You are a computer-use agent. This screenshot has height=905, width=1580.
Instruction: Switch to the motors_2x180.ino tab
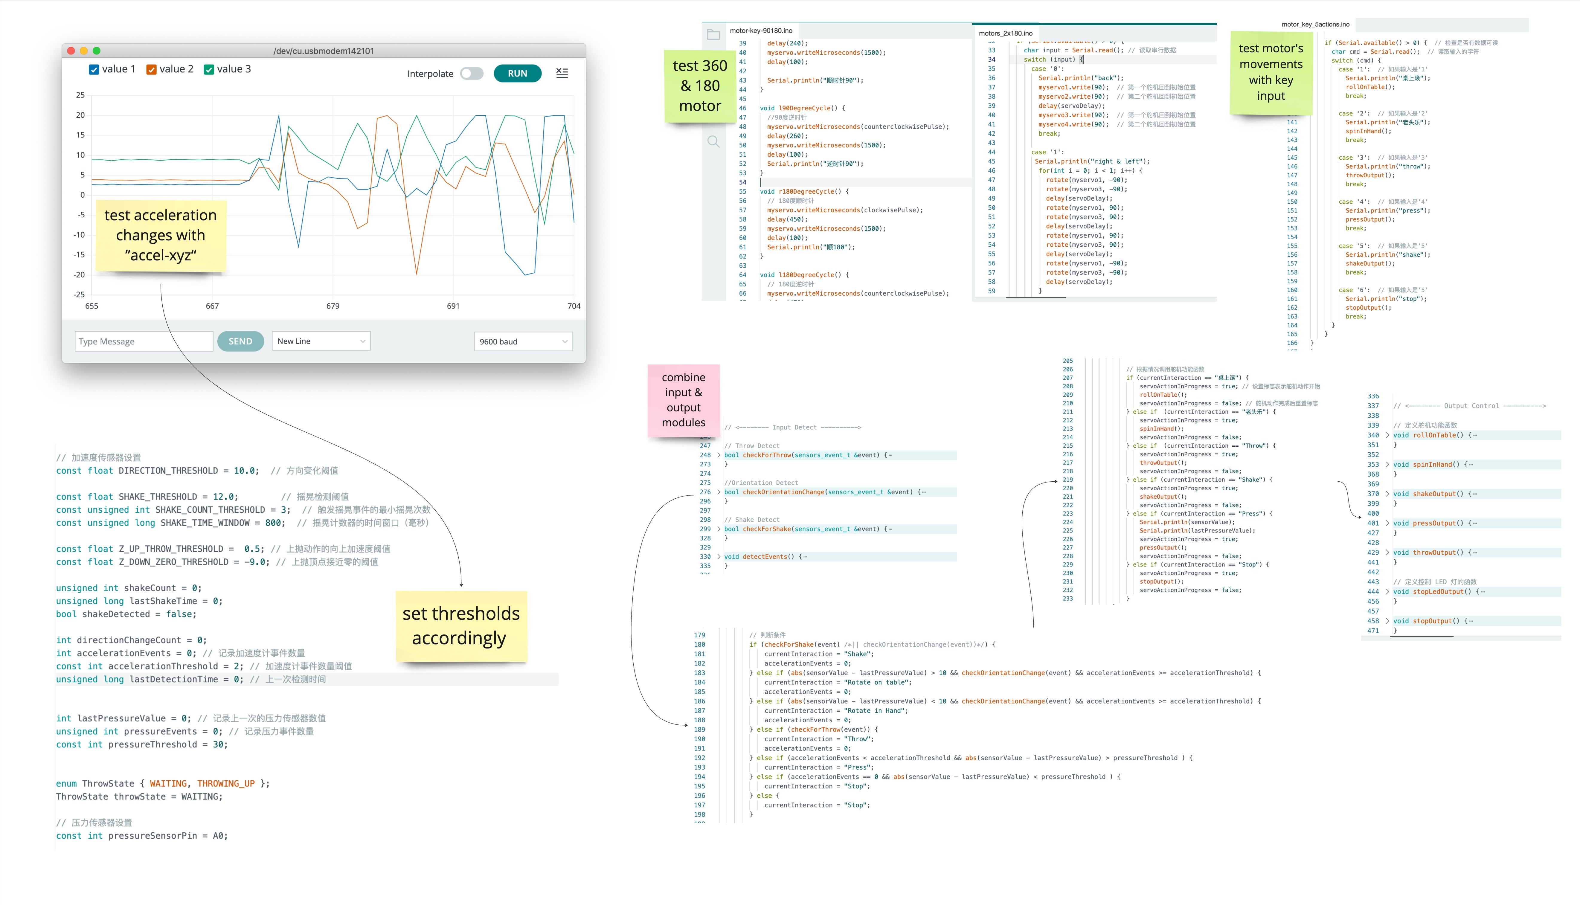[x=1005, y=33]
